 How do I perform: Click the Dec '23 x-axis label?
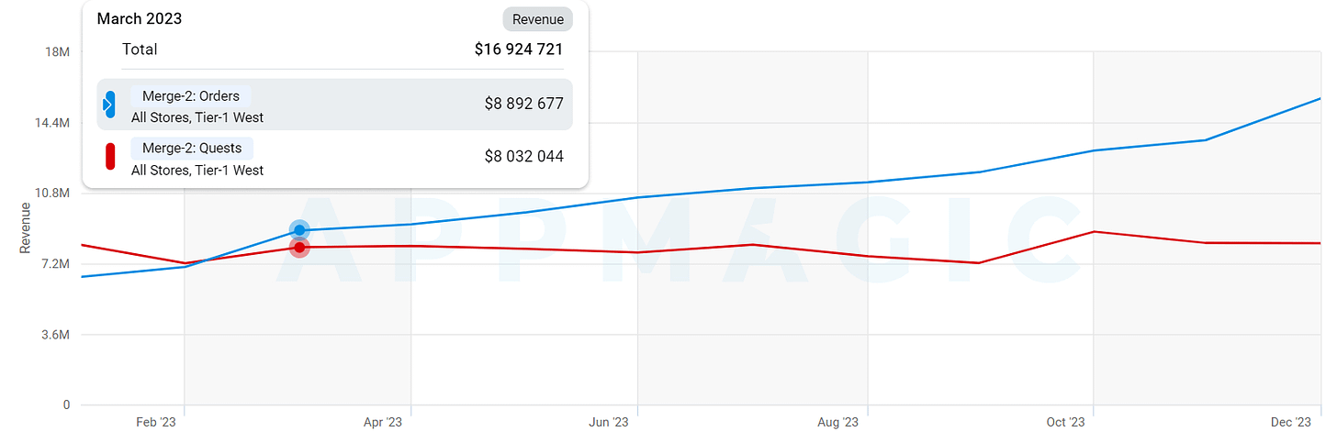(1291, 423)
